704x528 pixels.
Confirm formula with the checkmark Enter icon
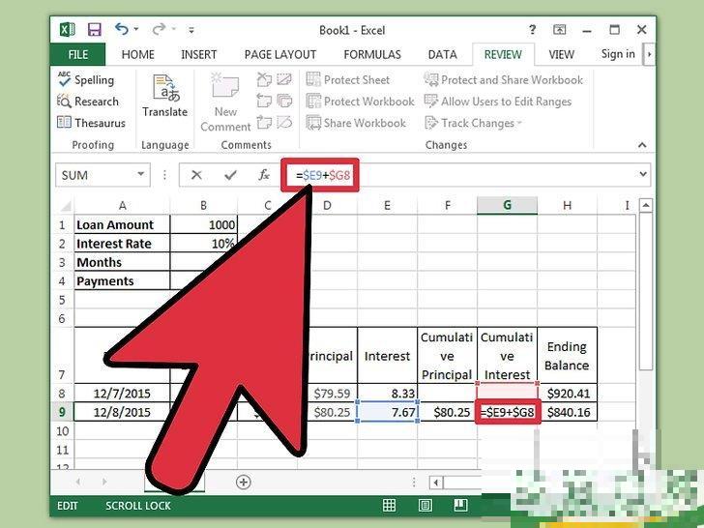click(230, 175)
